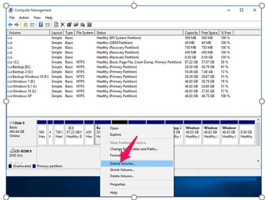Sort by the File System column header

pos(85,32)
